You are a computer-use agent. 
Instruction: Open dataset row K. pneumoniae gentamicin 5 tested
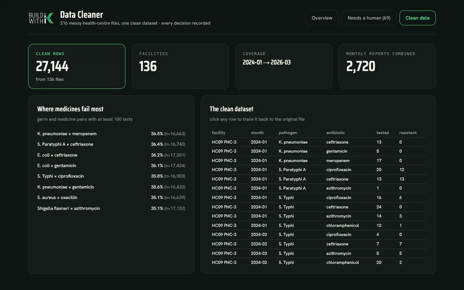pyautogui.click(x=318, y=151)
